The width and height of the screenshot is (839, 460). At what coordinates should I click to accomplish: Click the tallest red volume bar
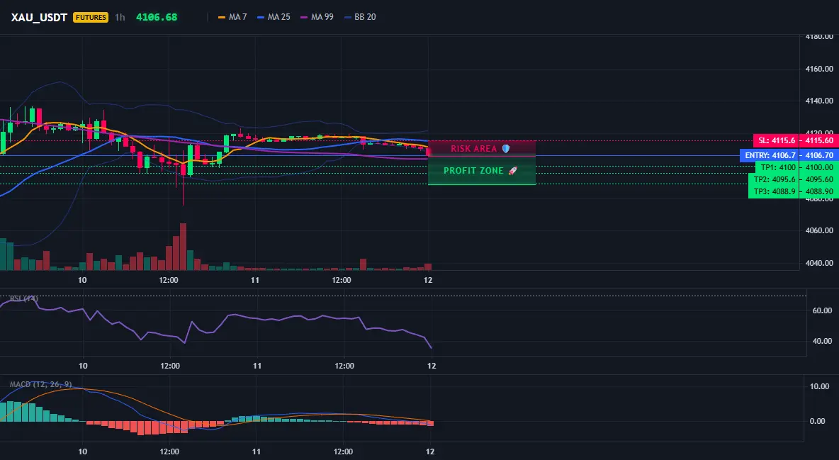pyautogui.click(x=183, y=247)
